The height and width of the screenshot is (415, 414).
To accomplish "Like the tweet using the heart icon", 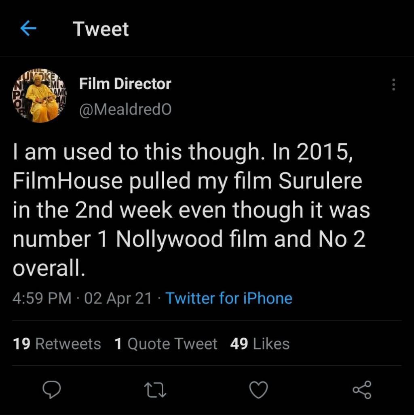I will tap(259, 390).
